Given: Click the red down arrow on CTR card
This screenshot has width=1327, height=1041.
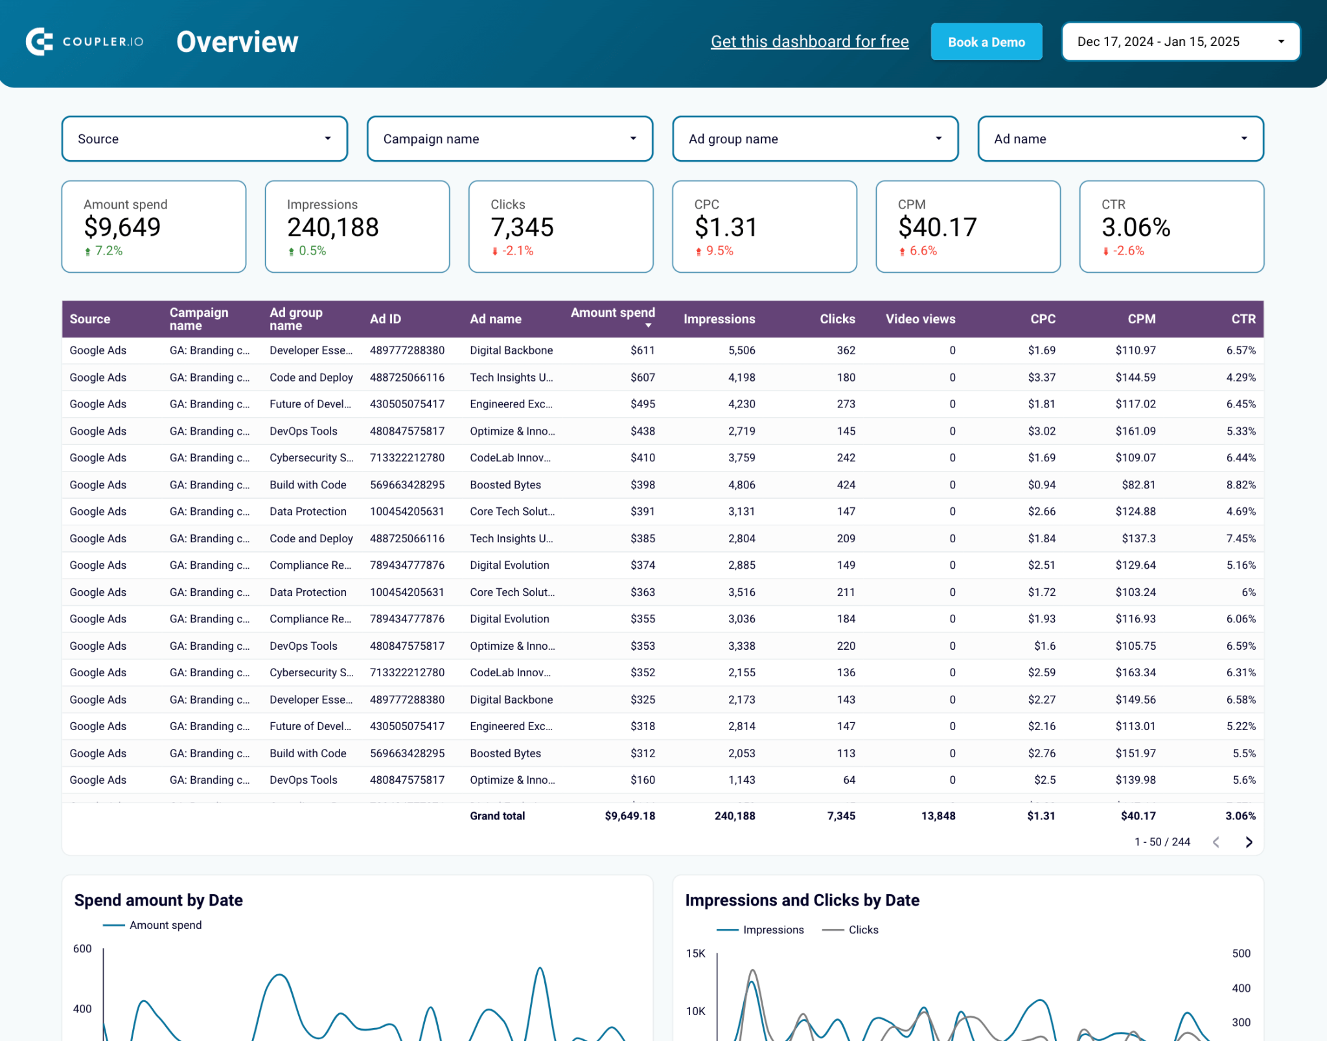Looking at the screenshot, I should click(1106, 251).
